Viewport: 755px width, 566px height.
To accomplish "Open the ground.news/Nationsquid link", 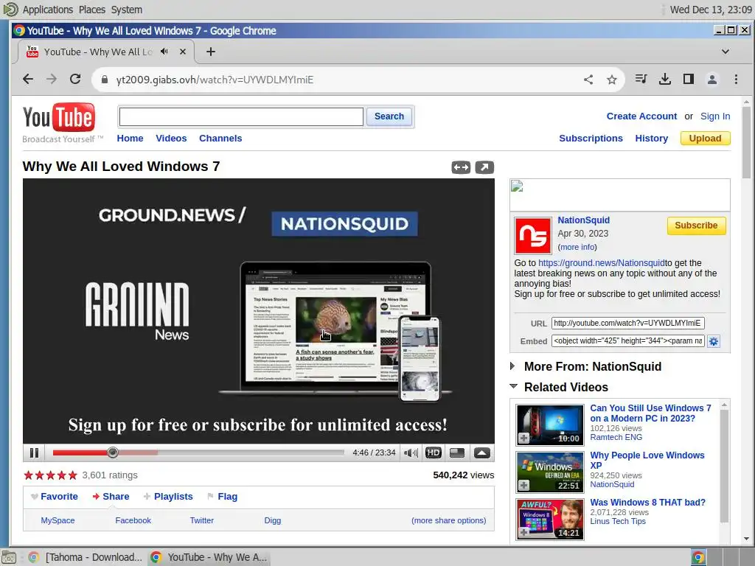I will point(602,263).
